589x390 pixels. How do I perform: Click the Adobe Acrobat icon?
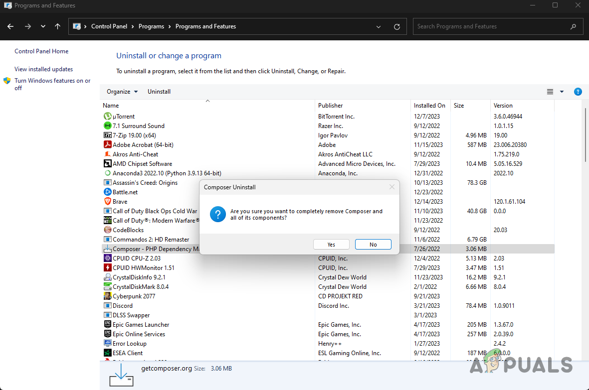pyautogui.click(x=107, y=144)
